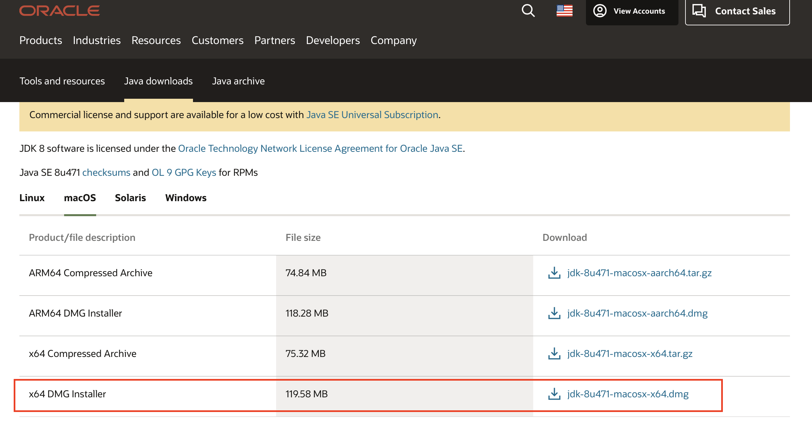Select the Linux platform tab
Viewport: 812px width, 429px height.
[x=32, y=198]
